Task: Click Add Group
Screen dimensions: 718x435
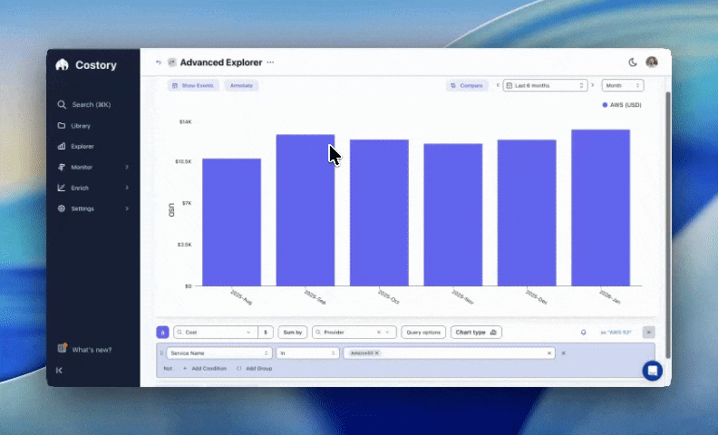Action: click(x=255, y=368)
